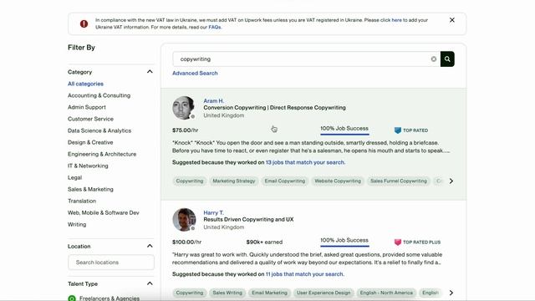Click the Sales Writing skill tag

pyautogui.click(x=227, y=293)
